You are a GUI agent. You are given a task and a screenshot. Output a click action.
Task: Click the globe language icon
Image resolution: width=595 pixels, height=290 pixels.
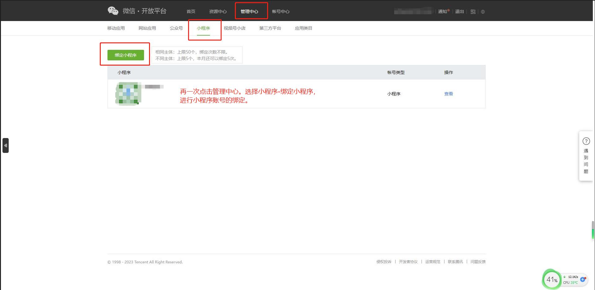click(483, 12)
